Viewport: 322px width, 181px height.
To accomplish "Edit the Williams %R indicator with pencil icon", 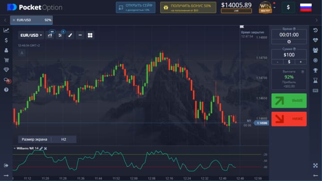I will tap(41, 148).
